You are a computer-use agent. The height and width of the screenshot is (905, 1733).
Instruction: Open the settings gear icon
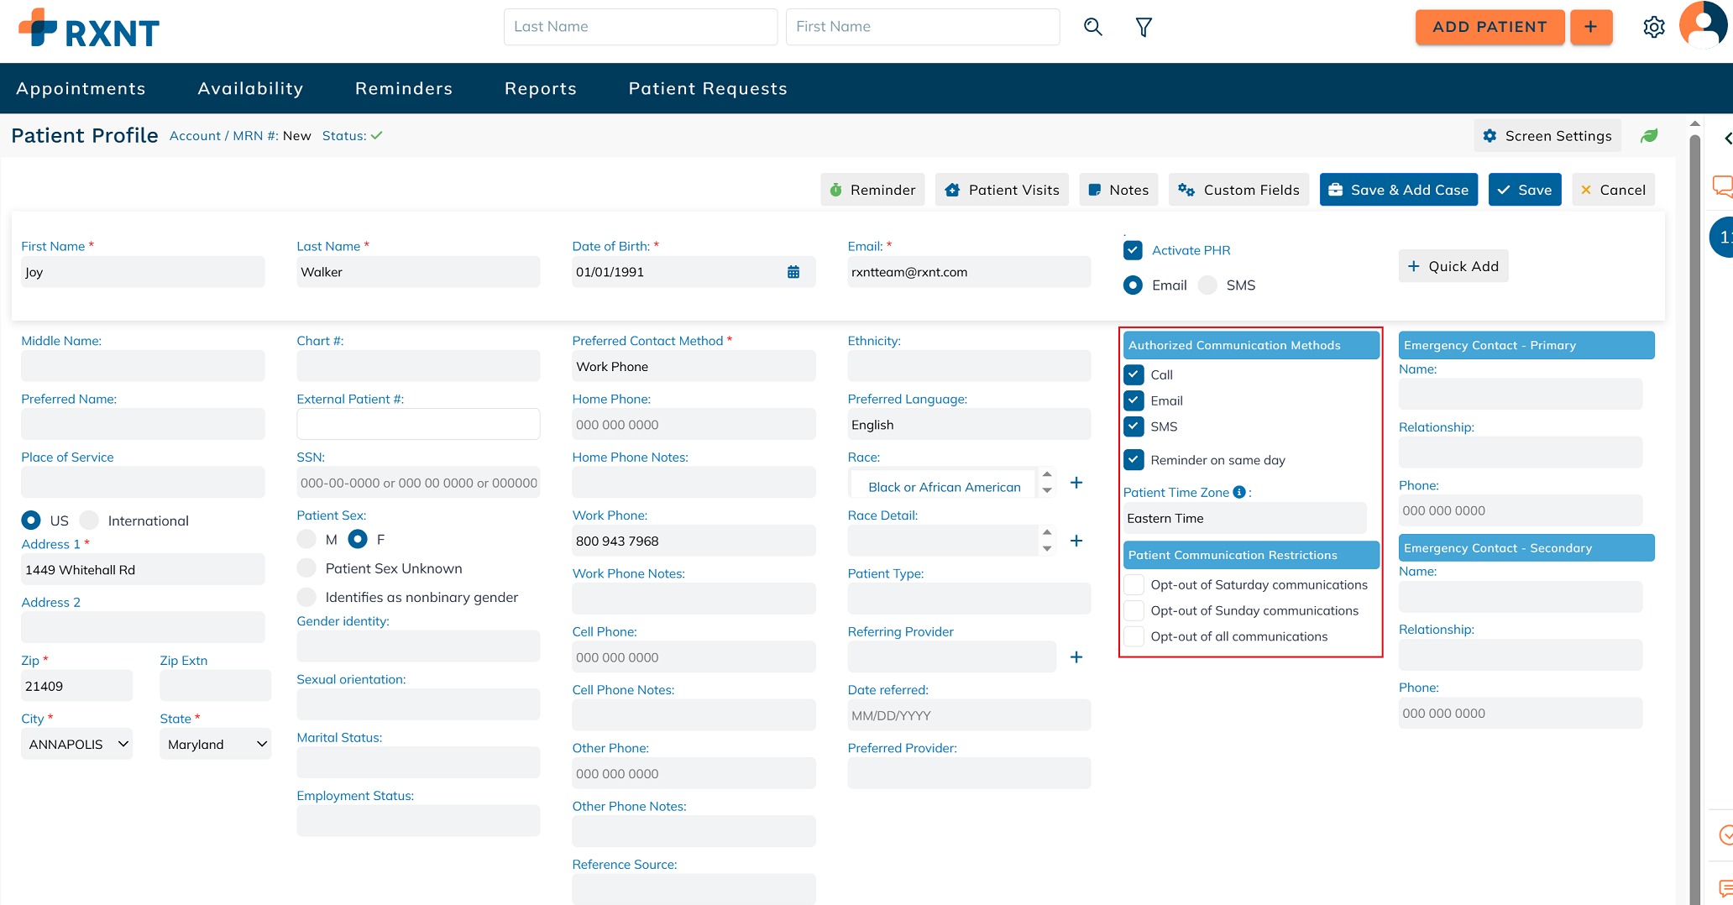click(x=1654, y=27)
